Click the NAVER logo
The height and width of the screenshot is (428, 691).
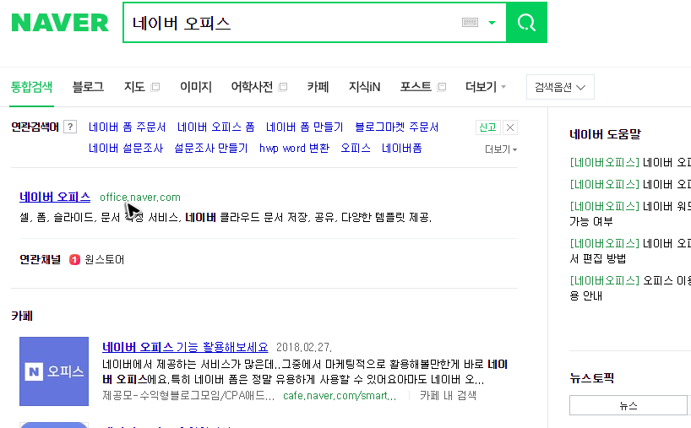click(x=60, y=23)
